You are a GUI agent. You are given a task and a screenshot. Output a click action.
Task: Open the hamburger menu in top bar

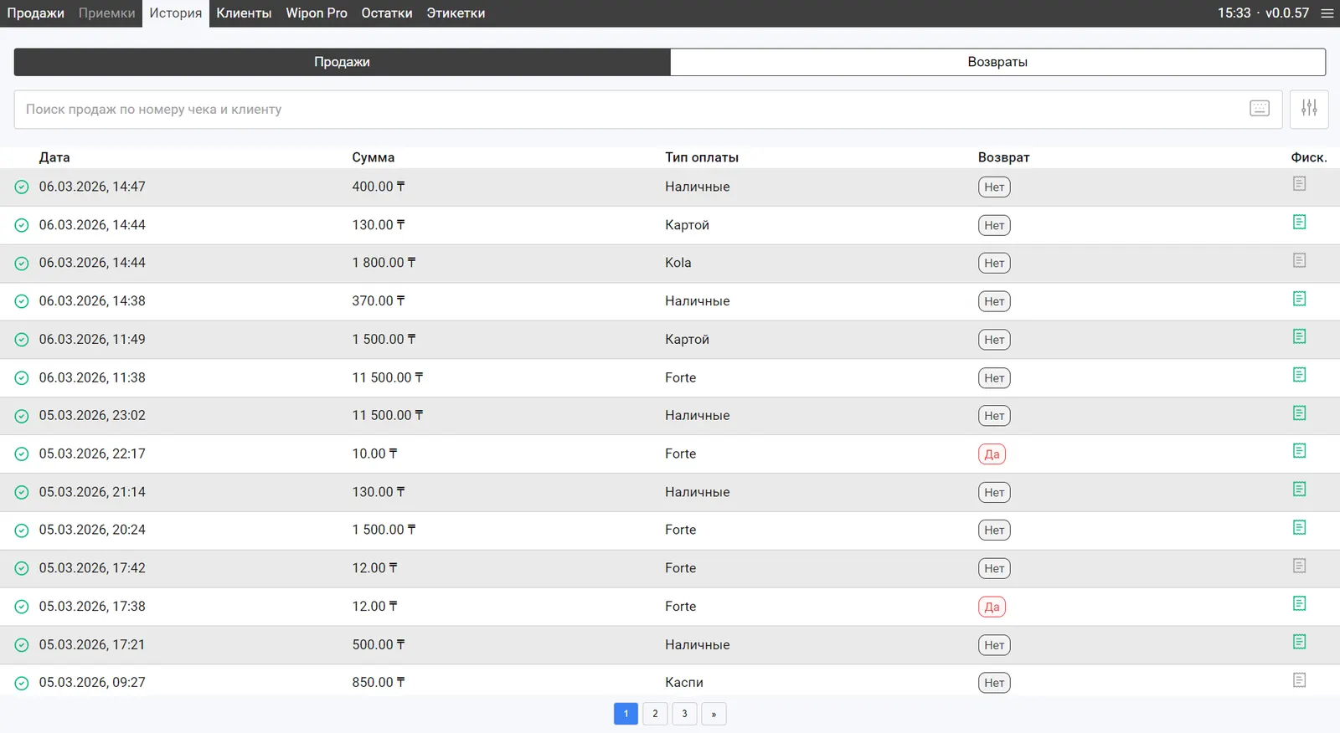1327,13
